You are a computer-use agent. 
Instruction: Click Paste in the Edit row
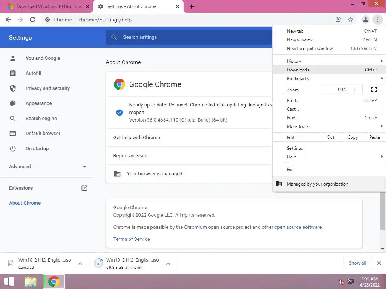(x=374, y=137)
